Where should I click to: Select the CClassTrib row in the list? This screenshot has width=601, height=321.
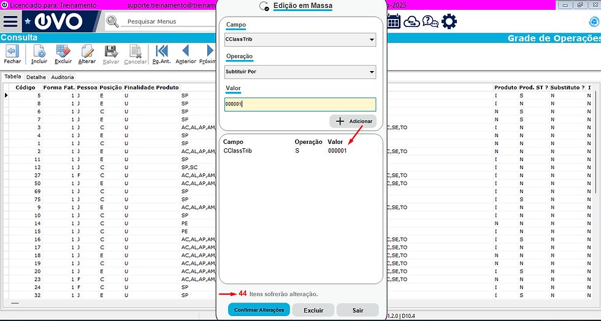click(x=300, y=151)
